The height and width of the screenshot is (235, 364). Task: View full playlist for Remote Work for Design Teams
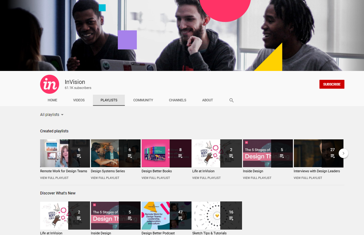(54, 178)
